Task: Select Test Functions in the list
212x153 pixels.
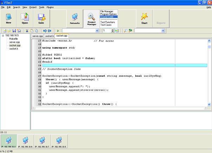Action: click(x=108, y=22)
